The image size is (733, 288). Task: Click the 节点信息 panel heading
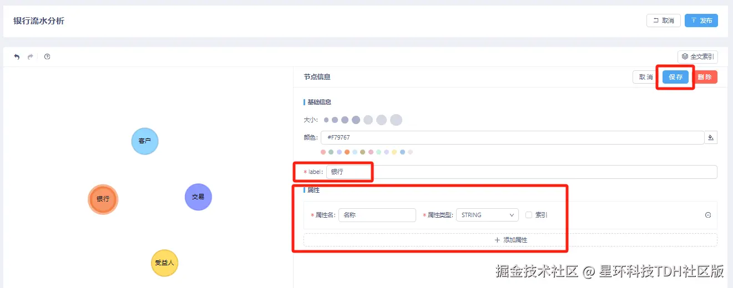click(x=317, y=77)
